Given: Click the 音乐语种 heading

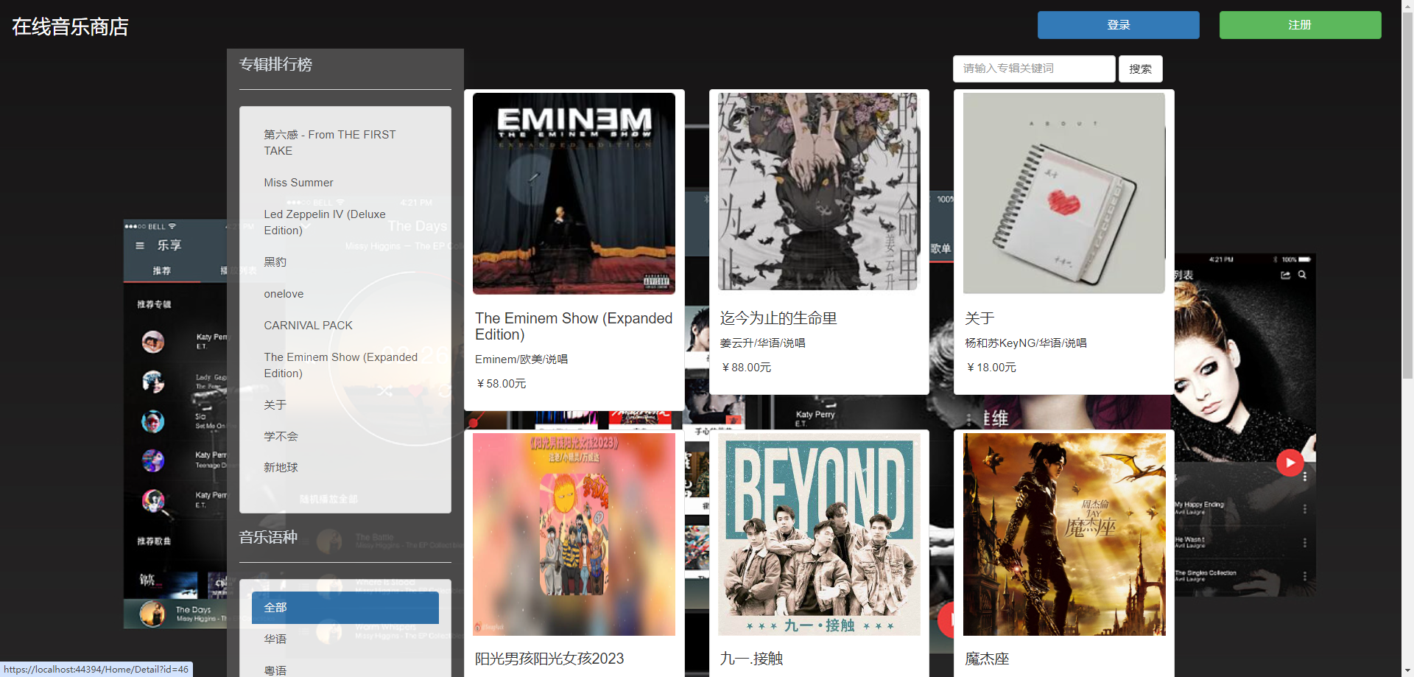Looking at the screenshot, I should (x=268, y=538).
